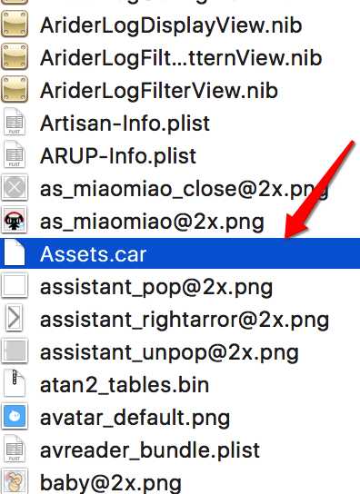Click the as_miaomiao@2x.png cat thumbnail
The width and height of the screenshot is (360, 494).
[x=15, y=220]
